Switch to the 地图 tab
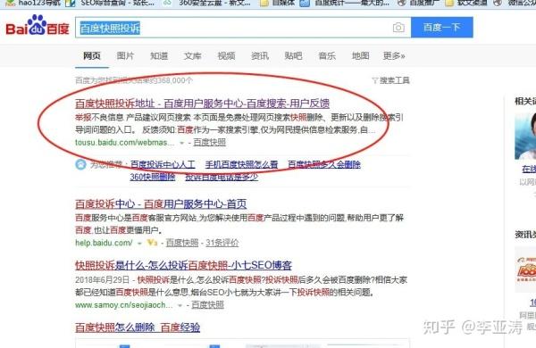The height and width of the screenshot is (348, 536). [x=361, y=55]
